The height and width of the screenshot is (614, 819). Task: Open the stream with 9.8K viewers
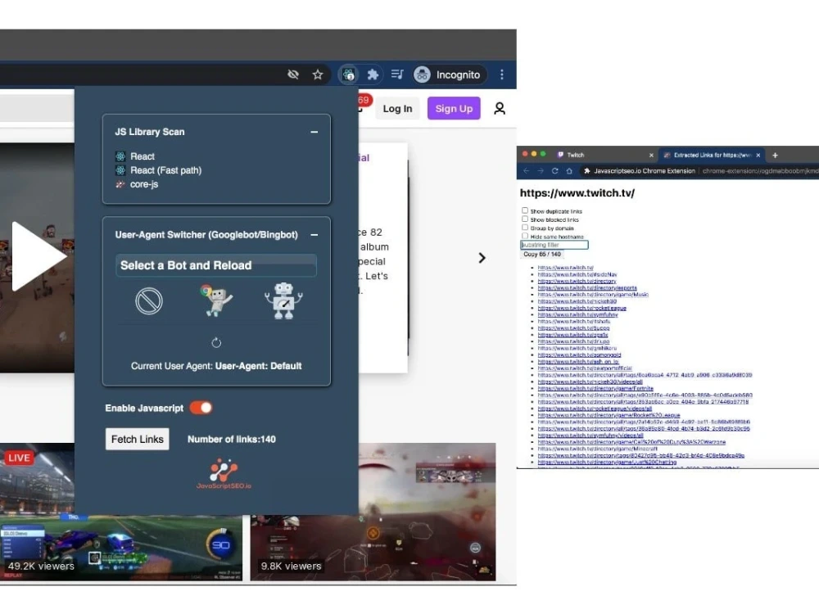[373, 512]
